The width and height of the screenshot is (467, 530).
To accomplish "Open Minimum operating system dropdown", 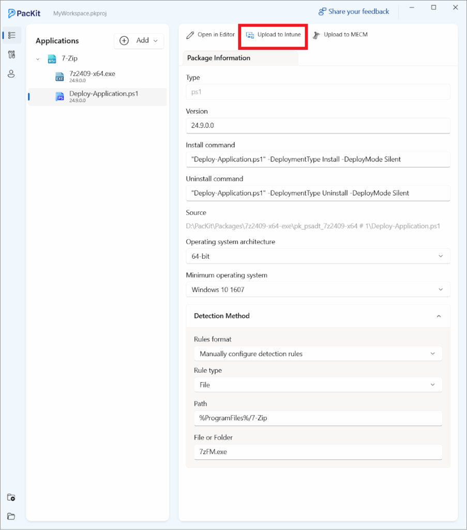I will (318, 290).
